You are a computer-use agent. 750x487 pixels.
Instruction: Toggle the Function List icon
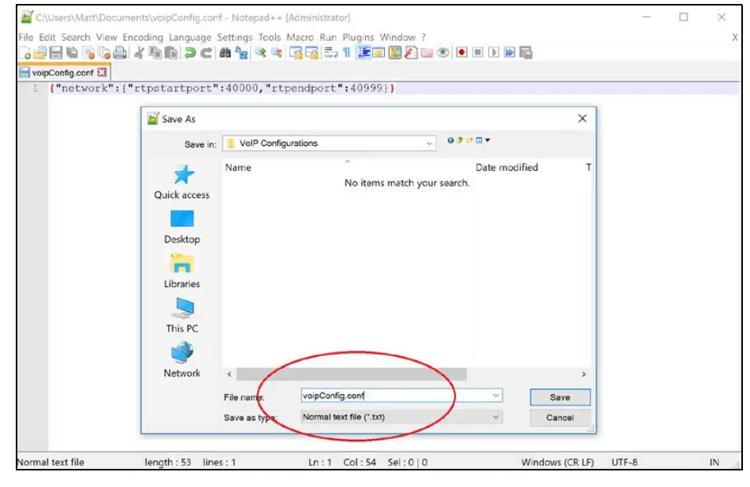(410, 53)
